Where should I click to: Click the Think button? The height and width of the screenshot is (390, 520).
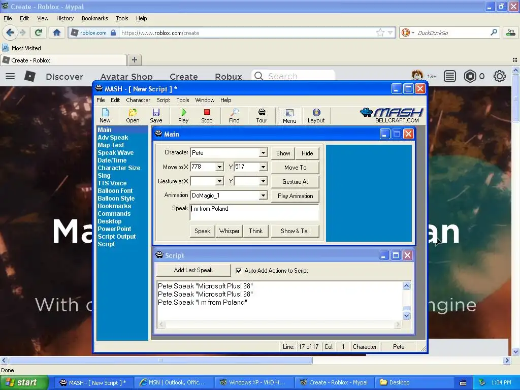pyautogui.click(x=256, y=231)
